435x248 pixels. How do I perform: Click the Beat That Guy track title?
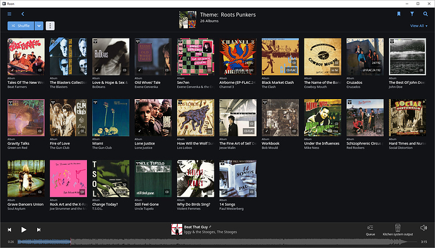196,227
